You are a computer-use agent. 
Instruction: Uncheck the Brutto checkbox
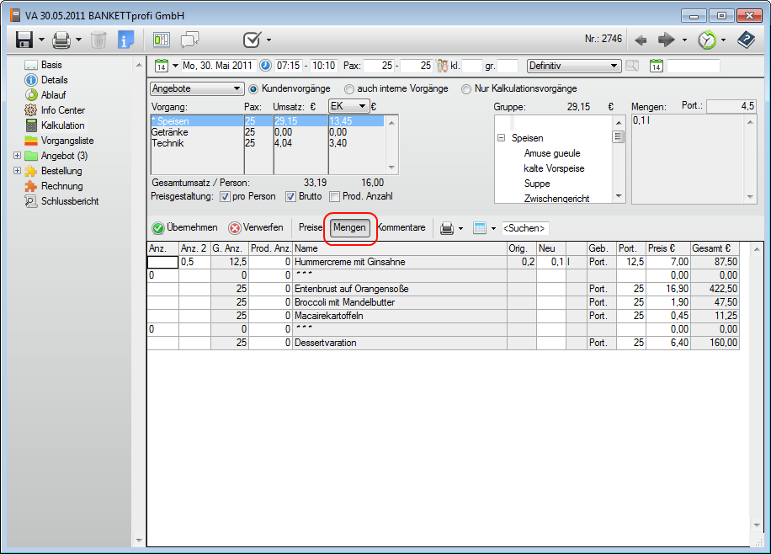click(x=291, y=197)
